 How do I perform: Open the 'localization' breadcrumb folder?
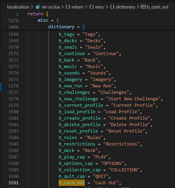[x=18, y=7]
